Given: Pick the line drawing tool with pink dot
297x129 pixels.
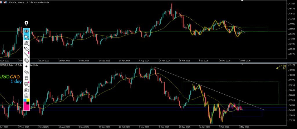Looking at the screenshot, I should [x=26, y=54].
